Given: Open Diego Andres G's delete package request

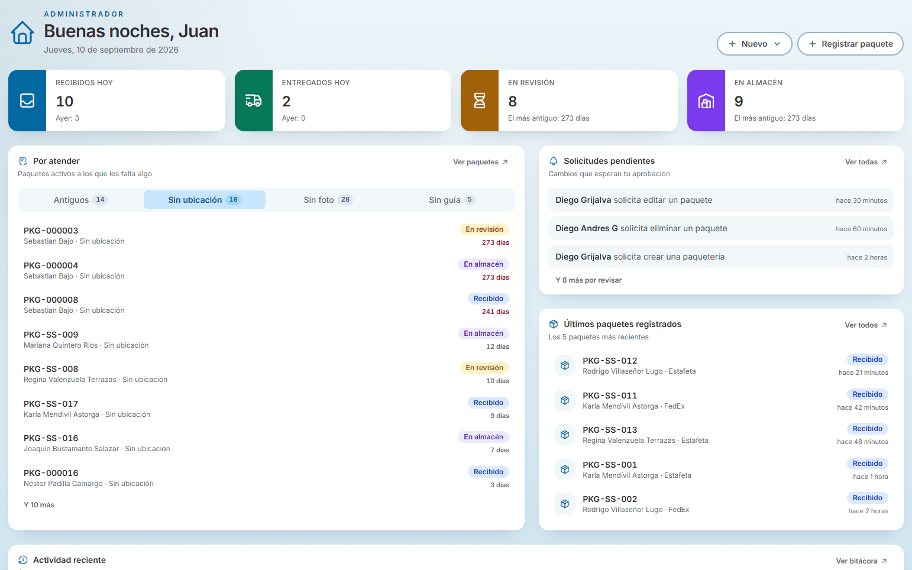Looking at the screenshot, I should pos(721,228).
